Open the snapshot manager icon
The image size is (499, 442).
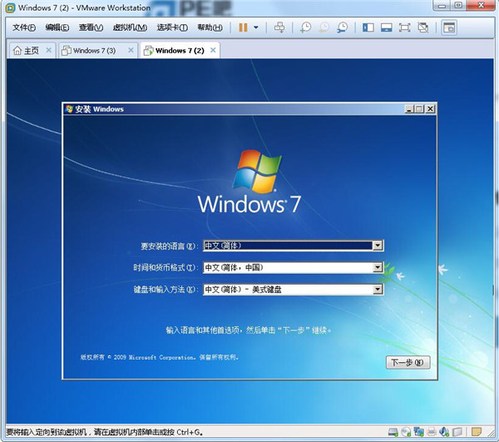click(342, 27)
